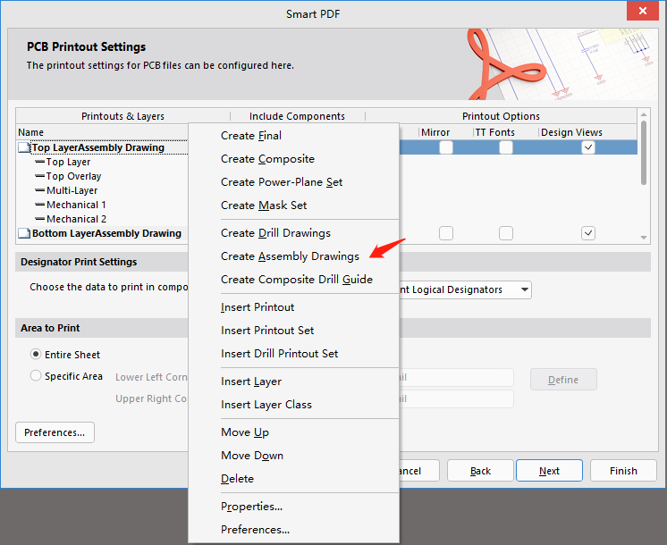This screenshot has width=667, height=545.
Task: Select the Entire Sheet radio button
Action: 37,355
